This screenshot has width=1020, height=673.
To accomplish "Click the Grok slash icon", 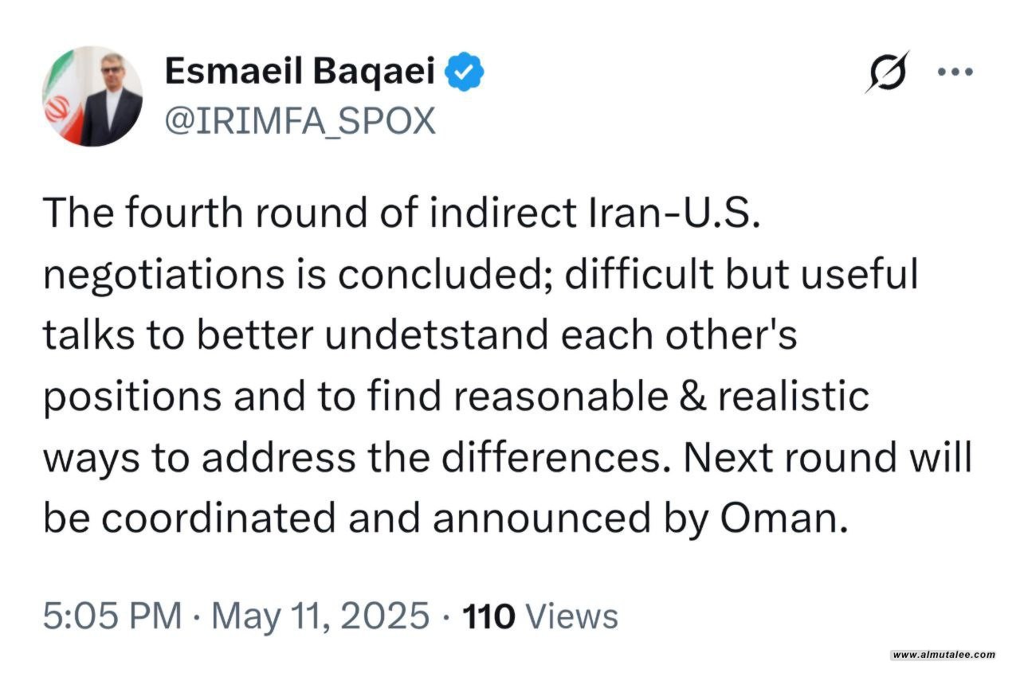I will (888, 72).
